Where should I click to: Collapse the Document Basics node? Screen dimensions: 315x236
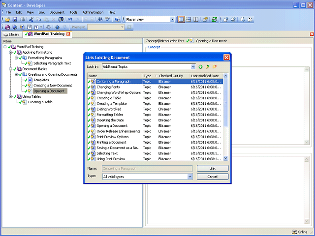(11, 69)
